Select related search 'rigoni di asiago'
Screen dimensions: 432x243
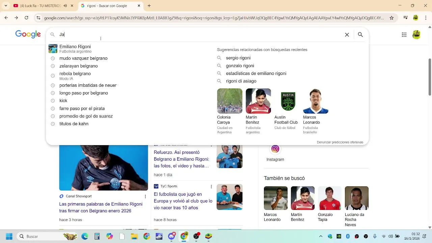[x=241, y=81]
